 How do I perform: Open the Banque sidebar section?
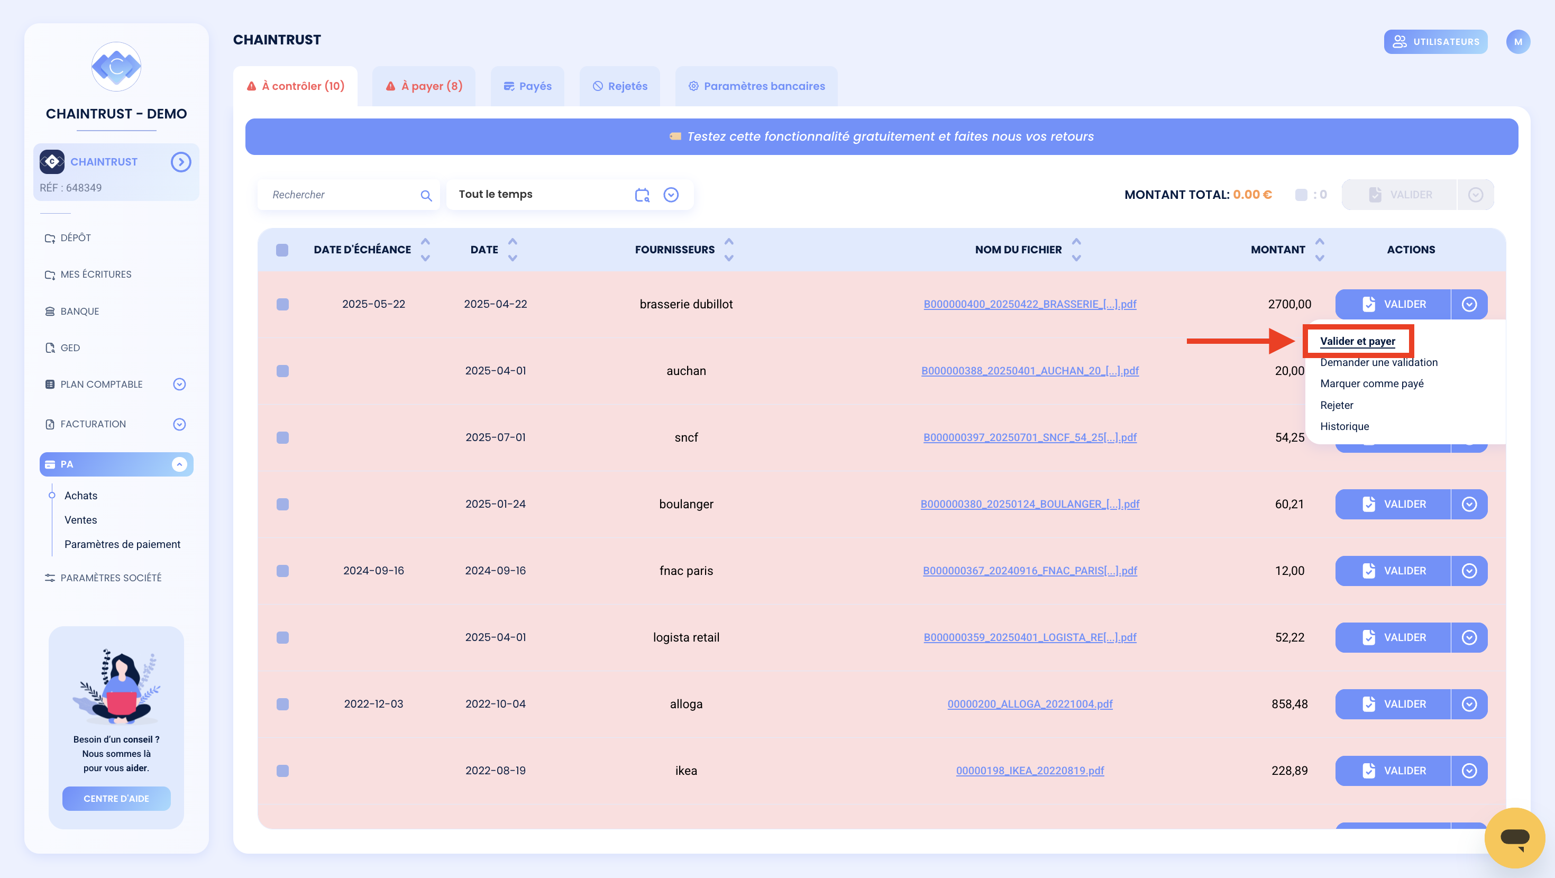tap(79, 311)
